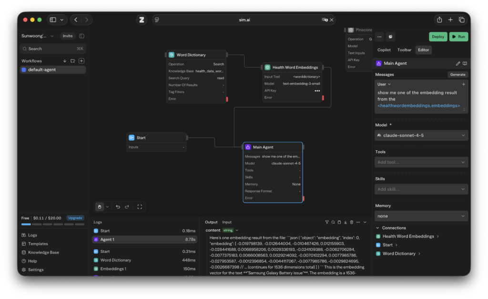Click the undo arrow on canvas toolbar

(x=118, y=206)
